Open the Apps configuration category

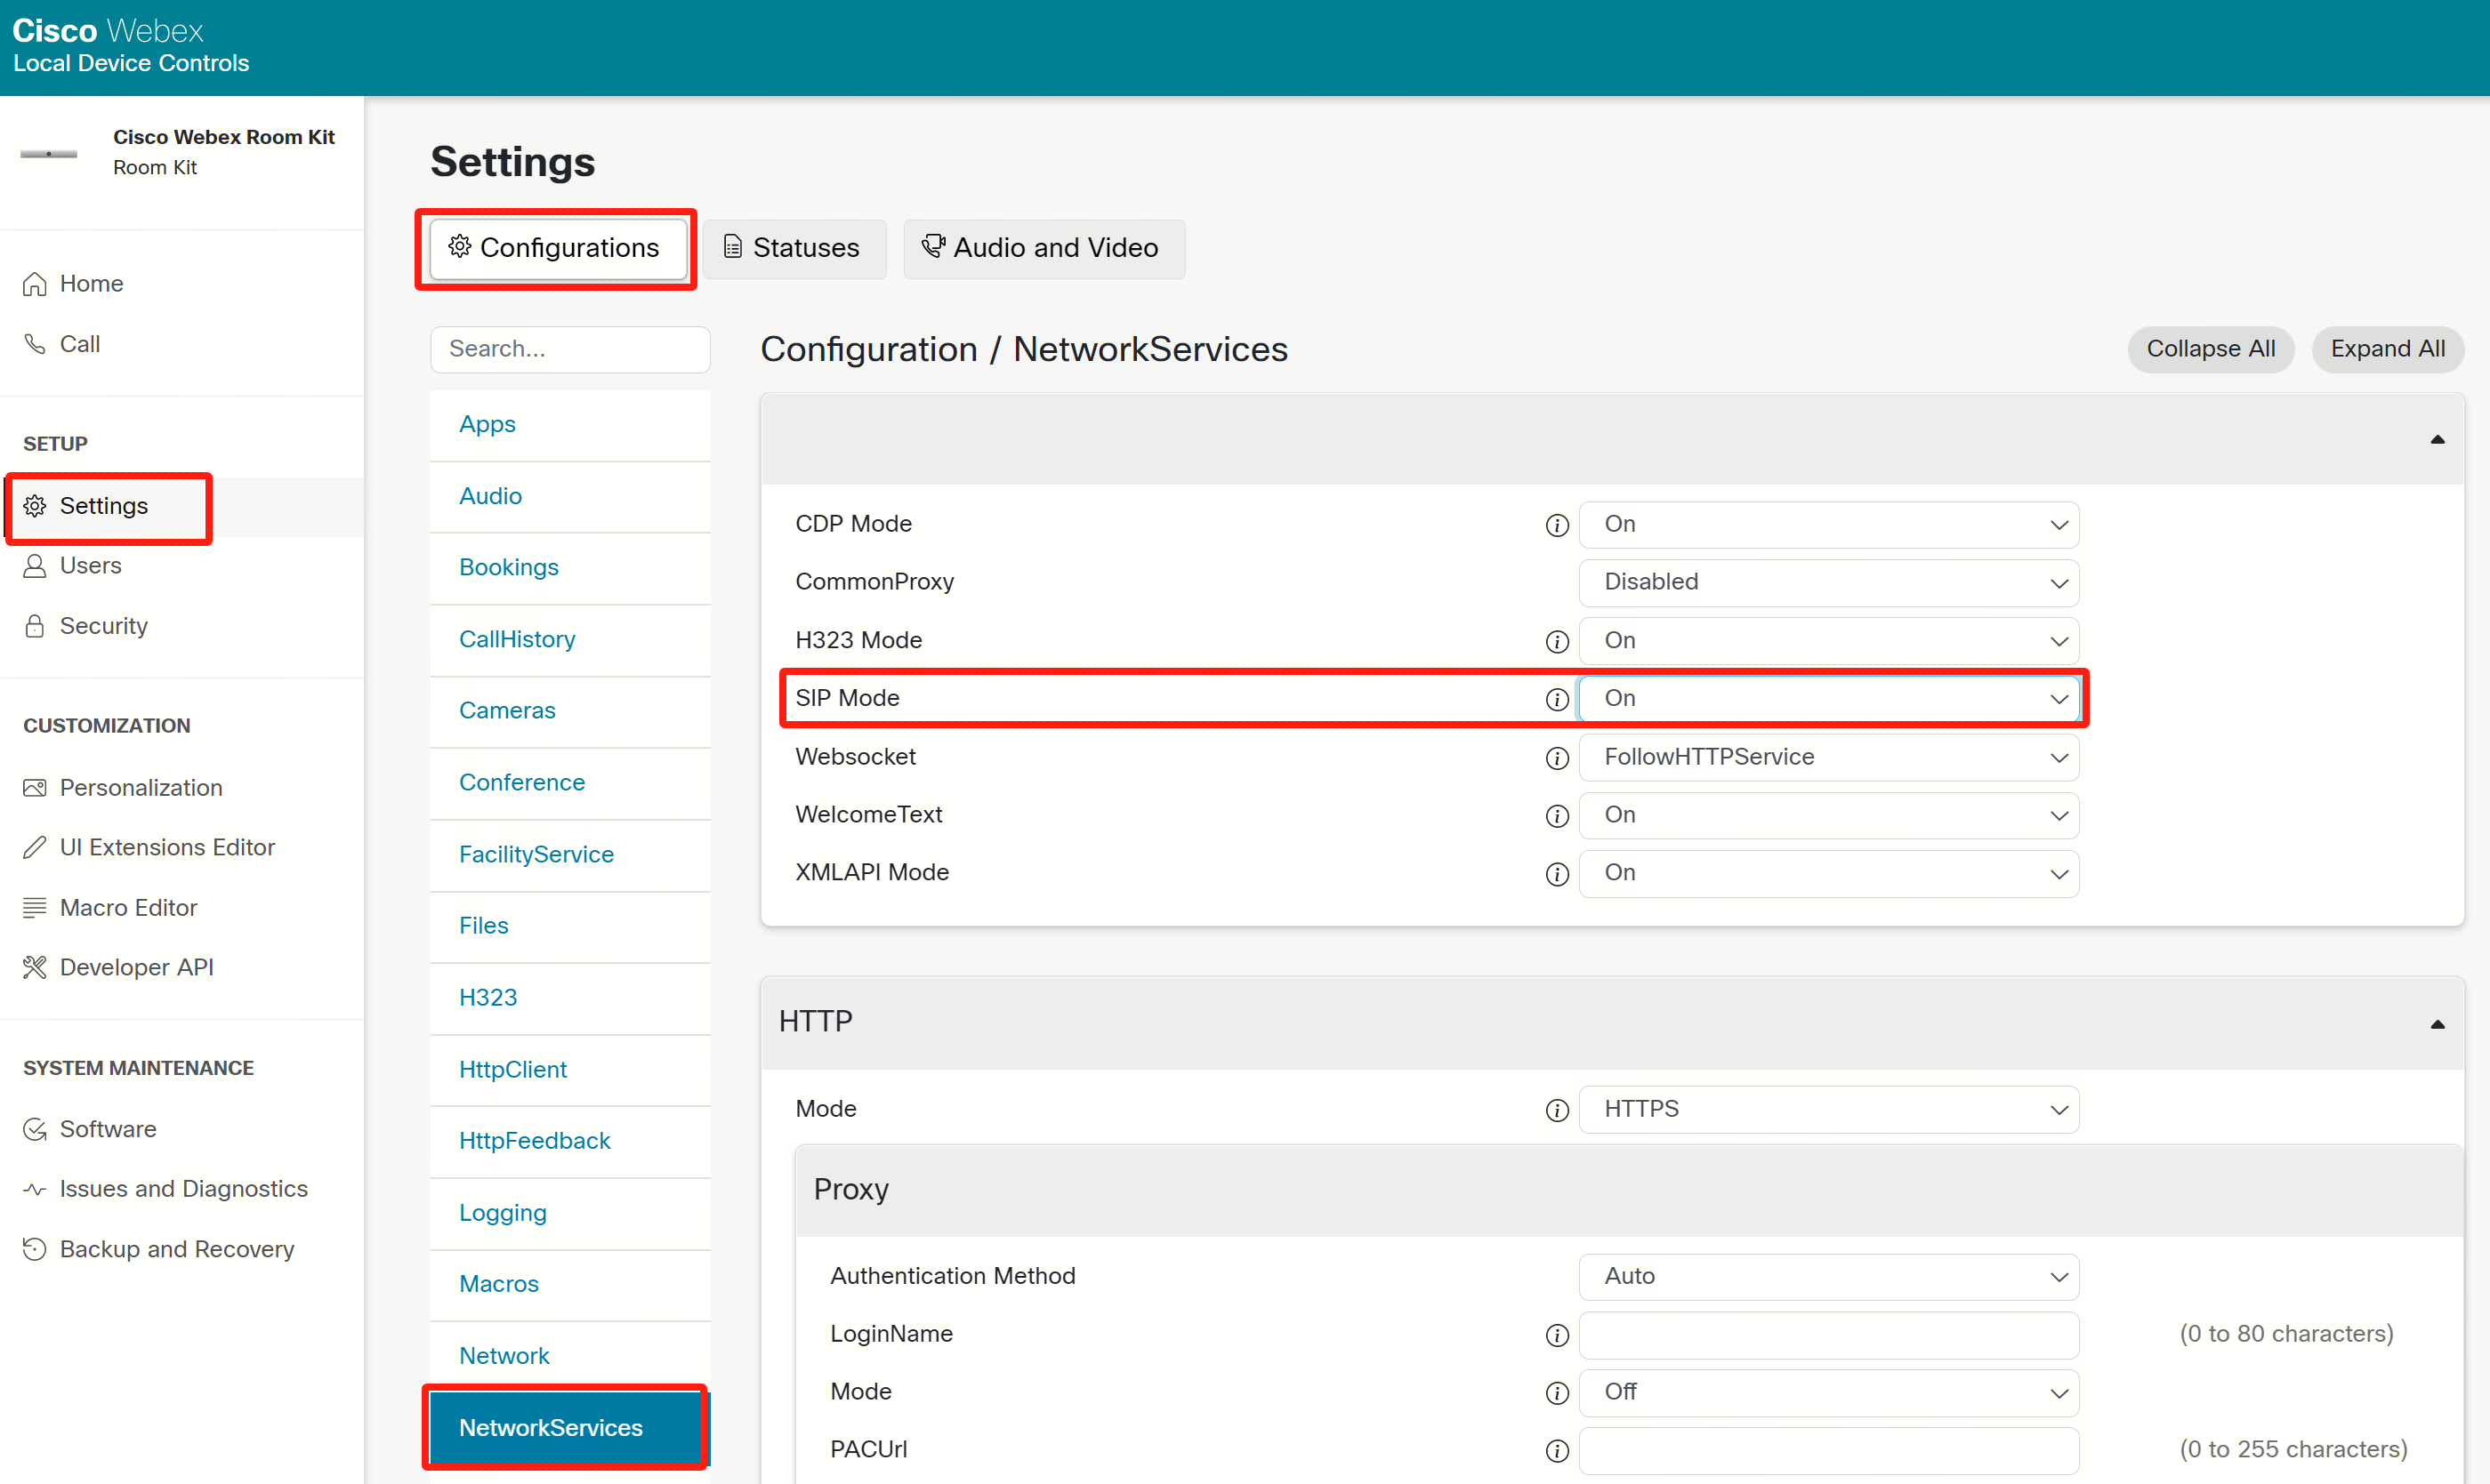pyautogui.click(x=570, y=425)
